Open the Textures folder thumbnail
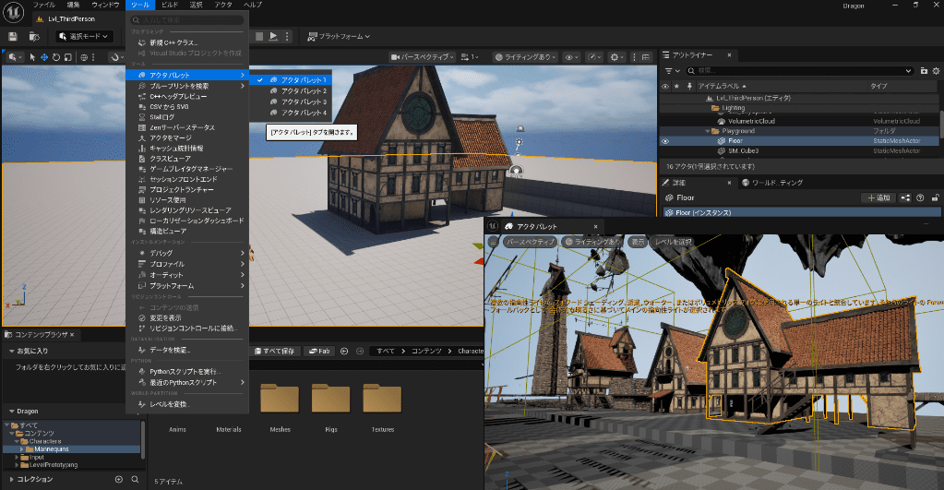Image resolution: width=944 pixels, height=490 pixels. pos(382,398)
